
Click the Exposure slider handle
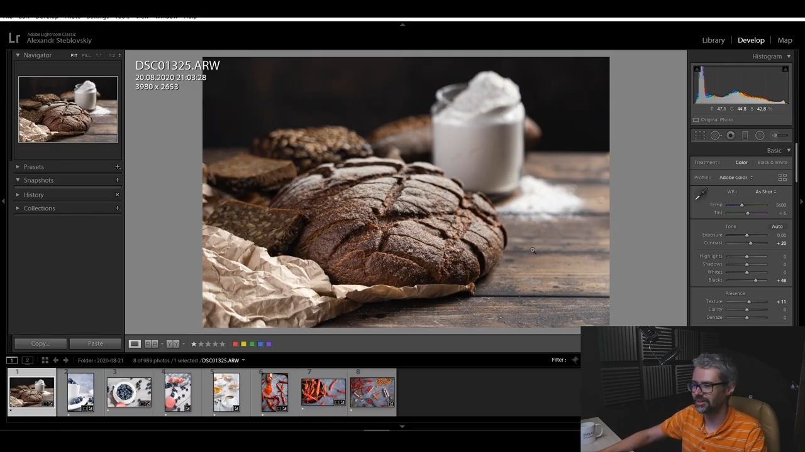click(x=747, y=235)
